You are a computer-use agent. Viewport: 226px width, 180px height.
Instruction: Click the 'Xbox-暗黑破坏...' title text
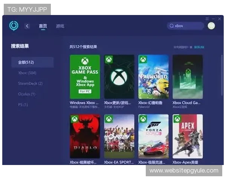coord(83,162)
